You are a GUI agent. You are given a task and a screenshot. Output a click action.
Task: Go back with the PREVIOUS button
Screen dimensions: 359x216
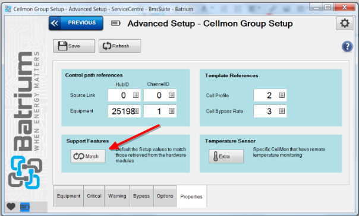(x=76, y=23)
